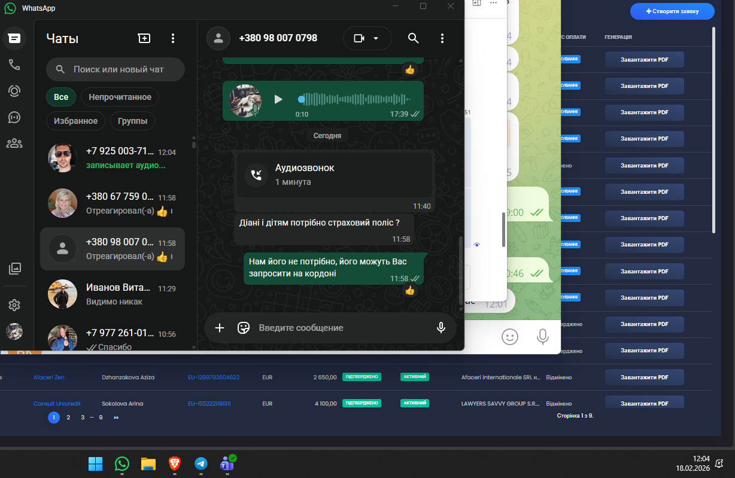Open the Afaceri Zen link

pos(49,377)
